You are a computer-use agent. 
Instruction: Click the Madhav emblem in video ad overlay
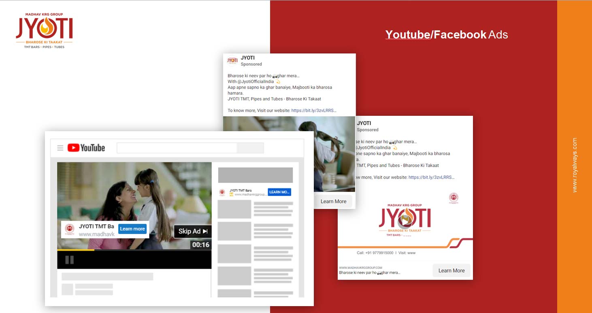(x=70, y=229)
